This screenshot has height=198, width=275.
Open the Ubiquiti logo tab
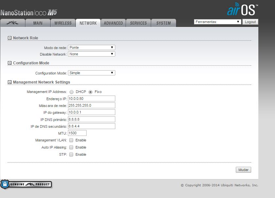point(13,23)
